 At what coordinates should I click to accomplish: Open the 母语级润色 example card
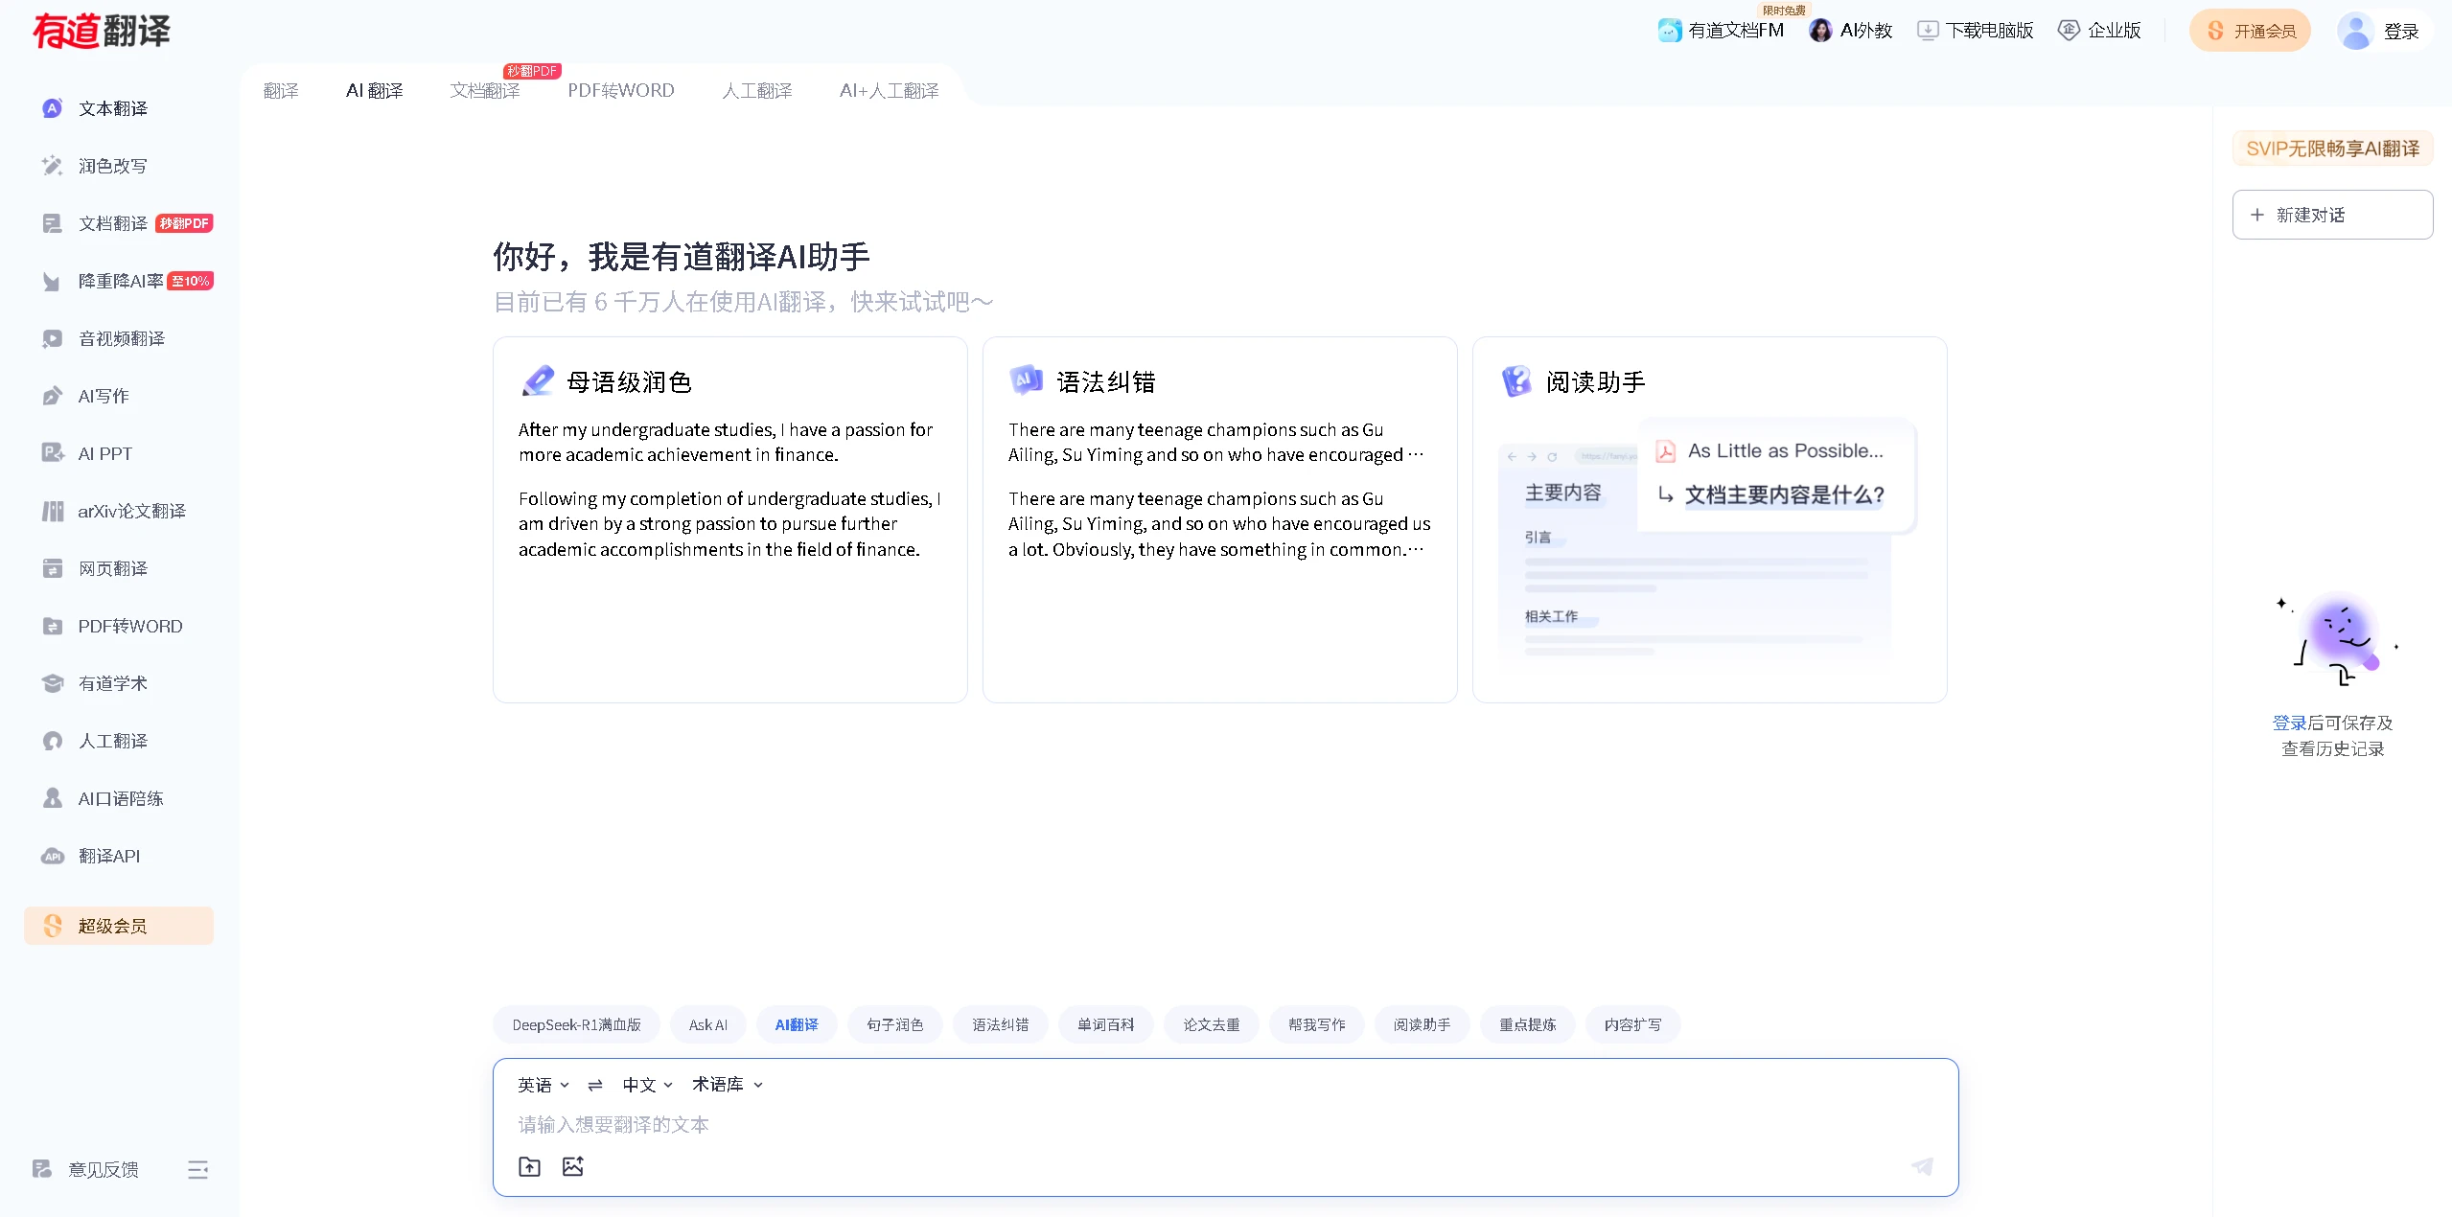click(730, 519)
